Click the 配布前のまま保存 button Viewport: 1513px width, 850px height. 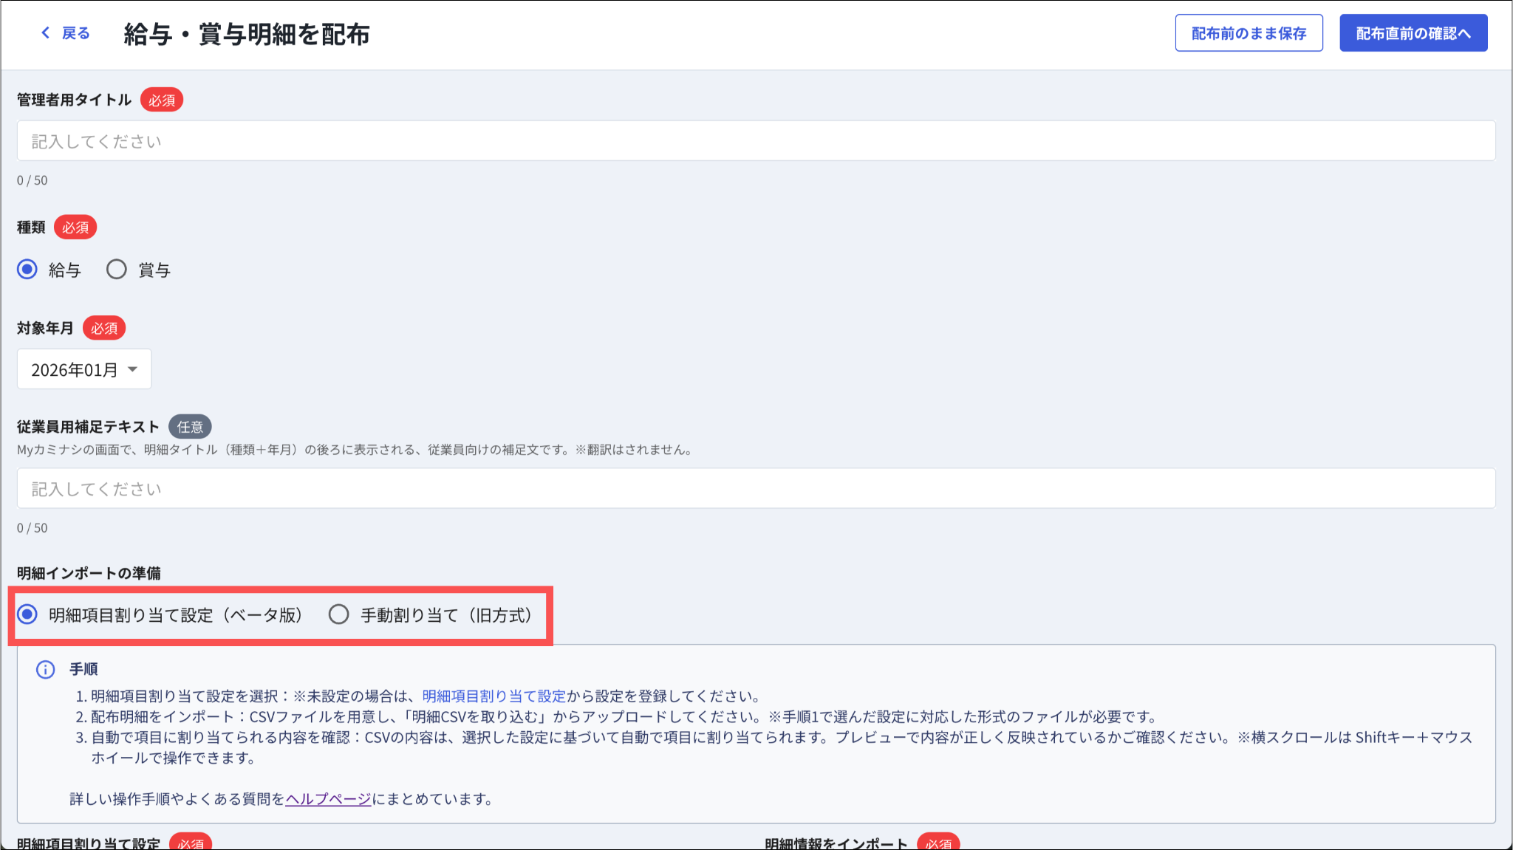click(1249, 33)
